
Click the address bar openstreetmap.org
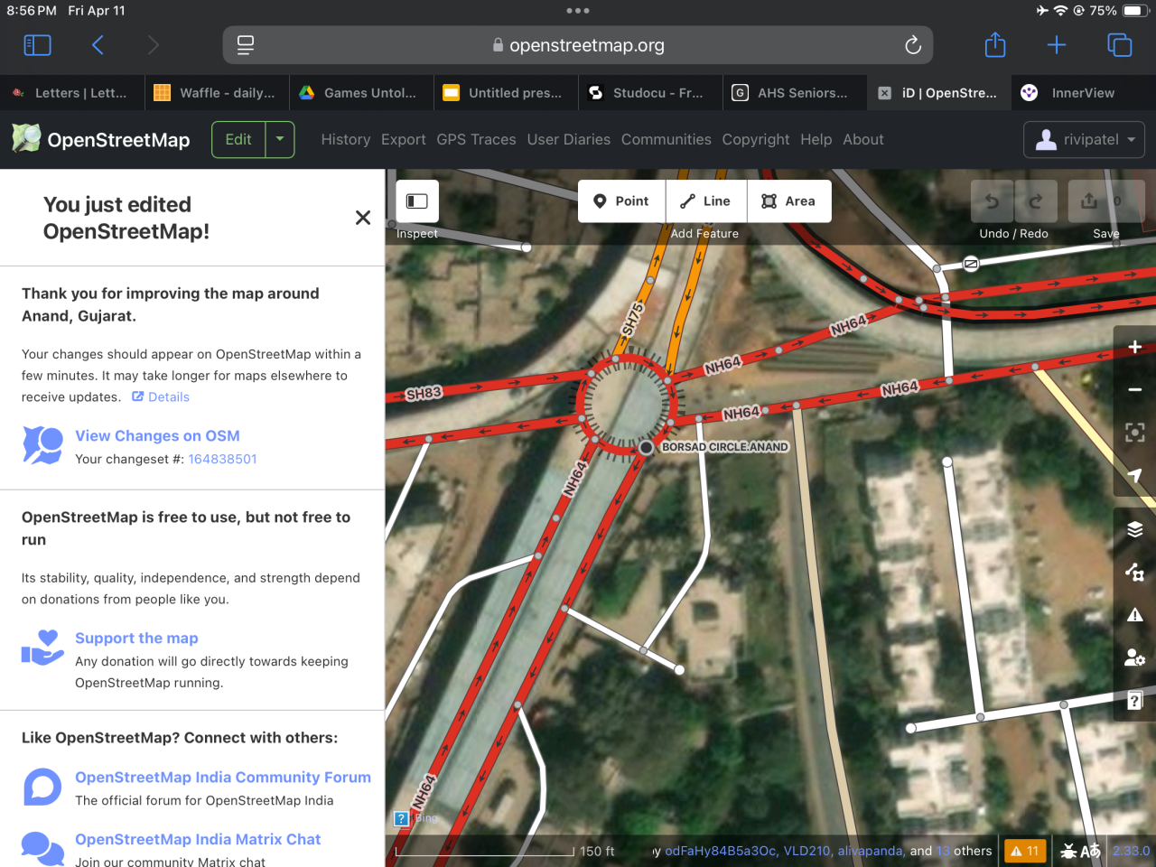pos(578,45)
